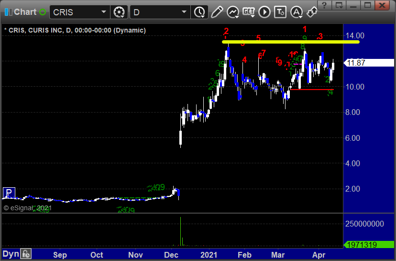Screen dimensions: 396x261
Task: Click the P marker on the chart
Action: click(9, 193)
